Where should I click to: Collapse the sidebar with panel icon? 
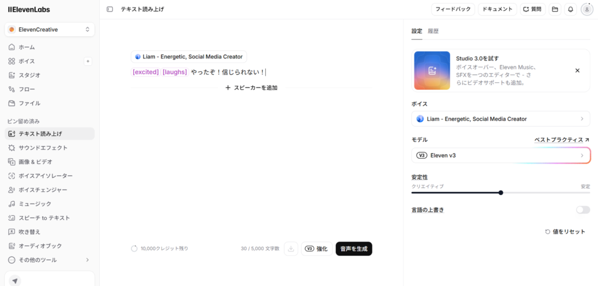[110, 9]
